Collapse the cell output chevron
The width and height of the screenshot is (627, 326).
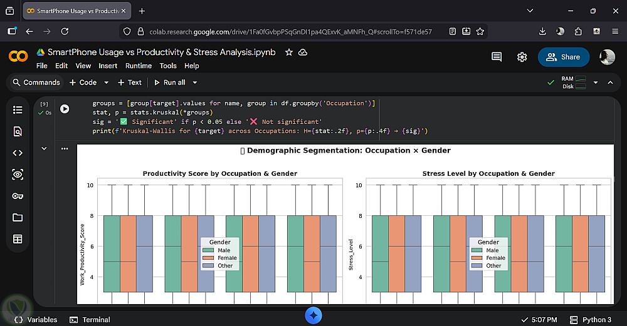[x=44, y=148]
